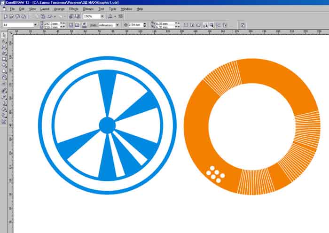
Task: Open the File menu
Action: click(12, 9)
